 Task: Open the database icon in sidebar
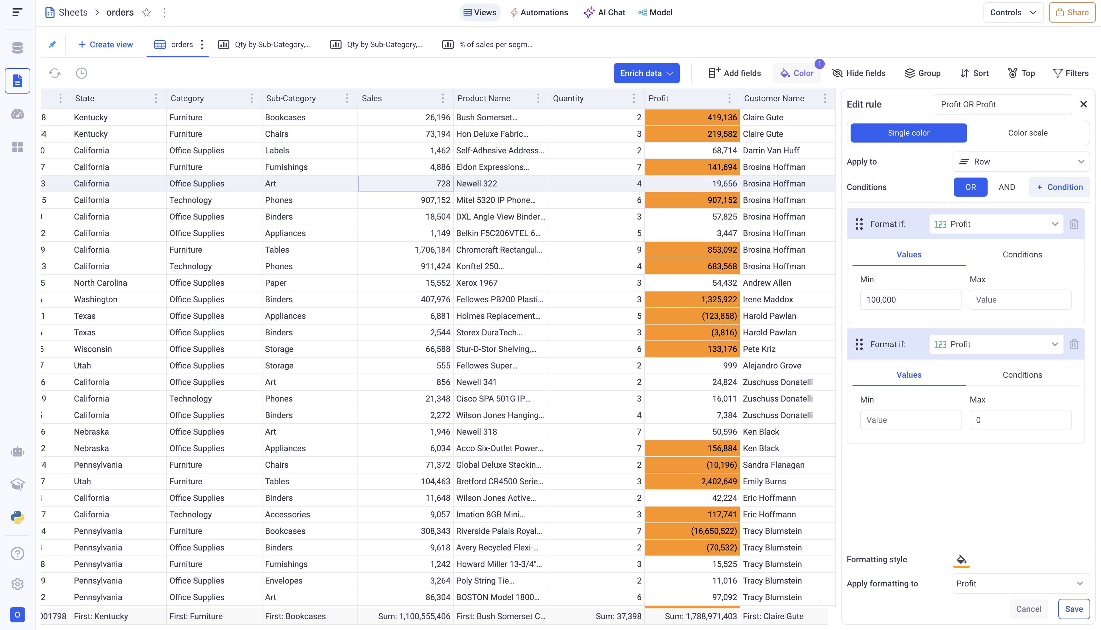(x=17, y=48)
